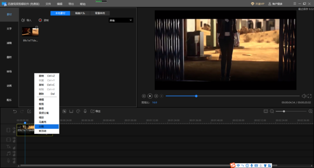Mute the main video track
Viewport: 314px width, 168px height.
click(x=14, y=128)
